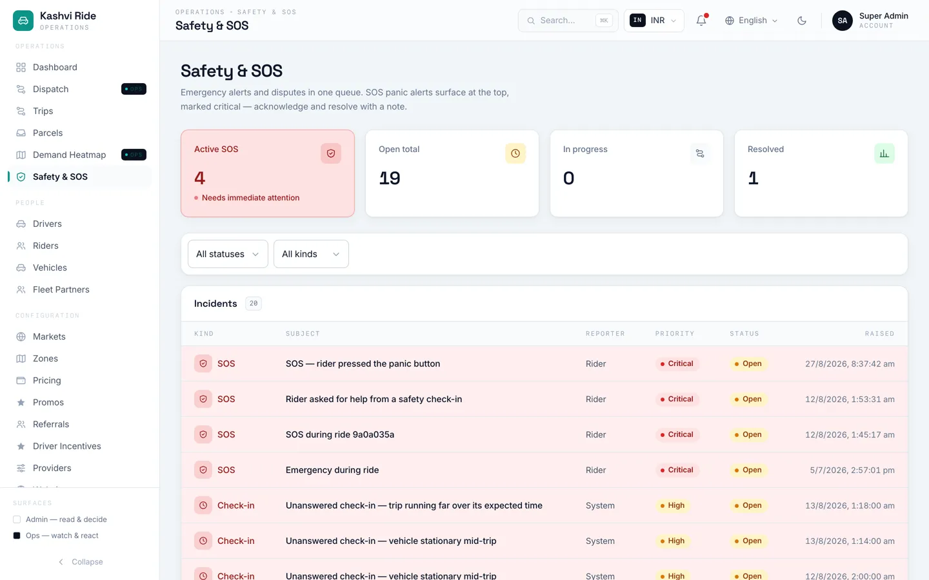Viewport: 929px width, 580px height.
Task: Open the Super Admin account menu
Action: point(870,21)
